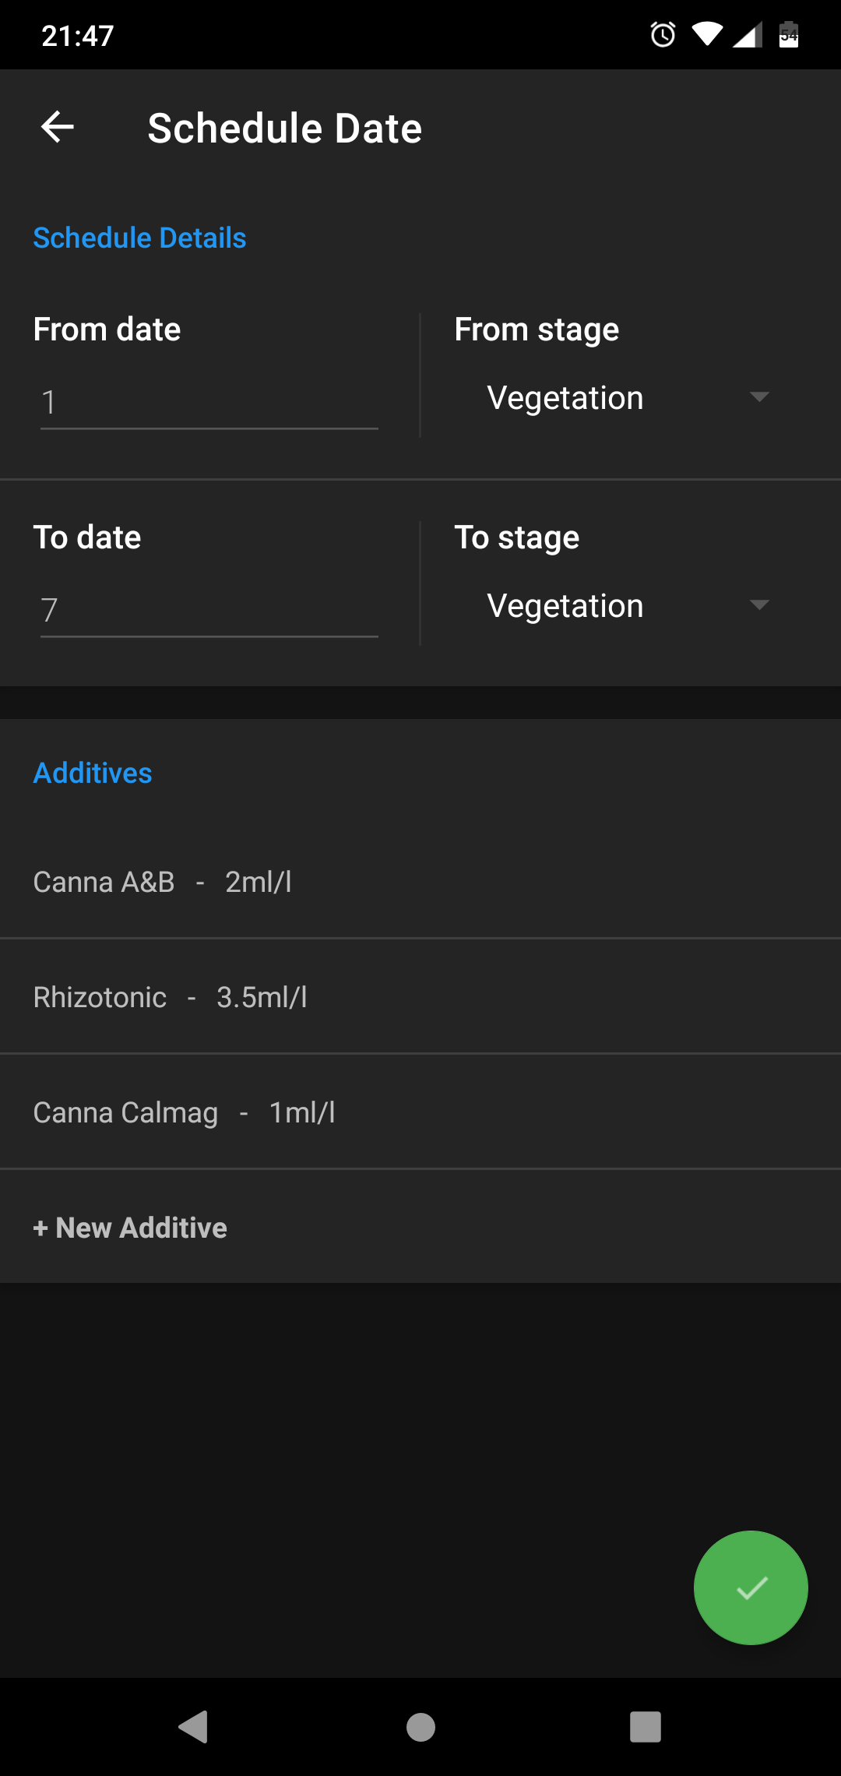Add a New Additive
841x1776 pixels.
131,1228
